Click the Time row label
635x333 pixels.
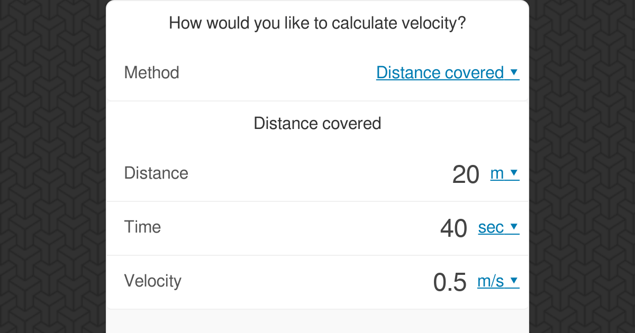(142, 227)
